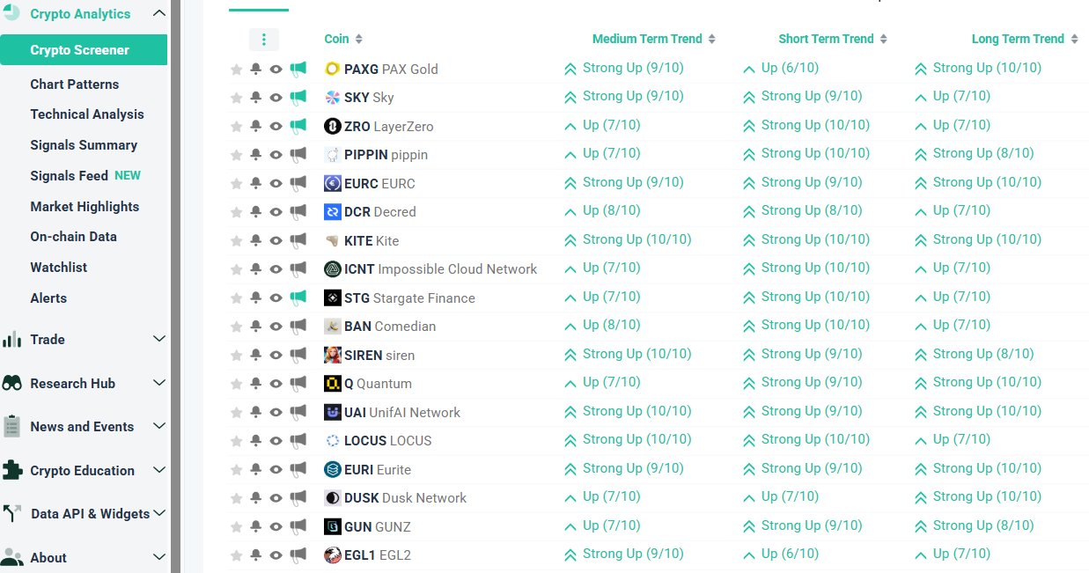1089x573 pixels.
Task: Star the BAN Comedian row
Action: [236, 327]
